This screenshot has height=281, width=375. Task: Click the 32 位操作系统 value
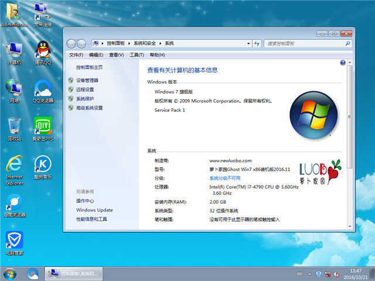point(224,211)
